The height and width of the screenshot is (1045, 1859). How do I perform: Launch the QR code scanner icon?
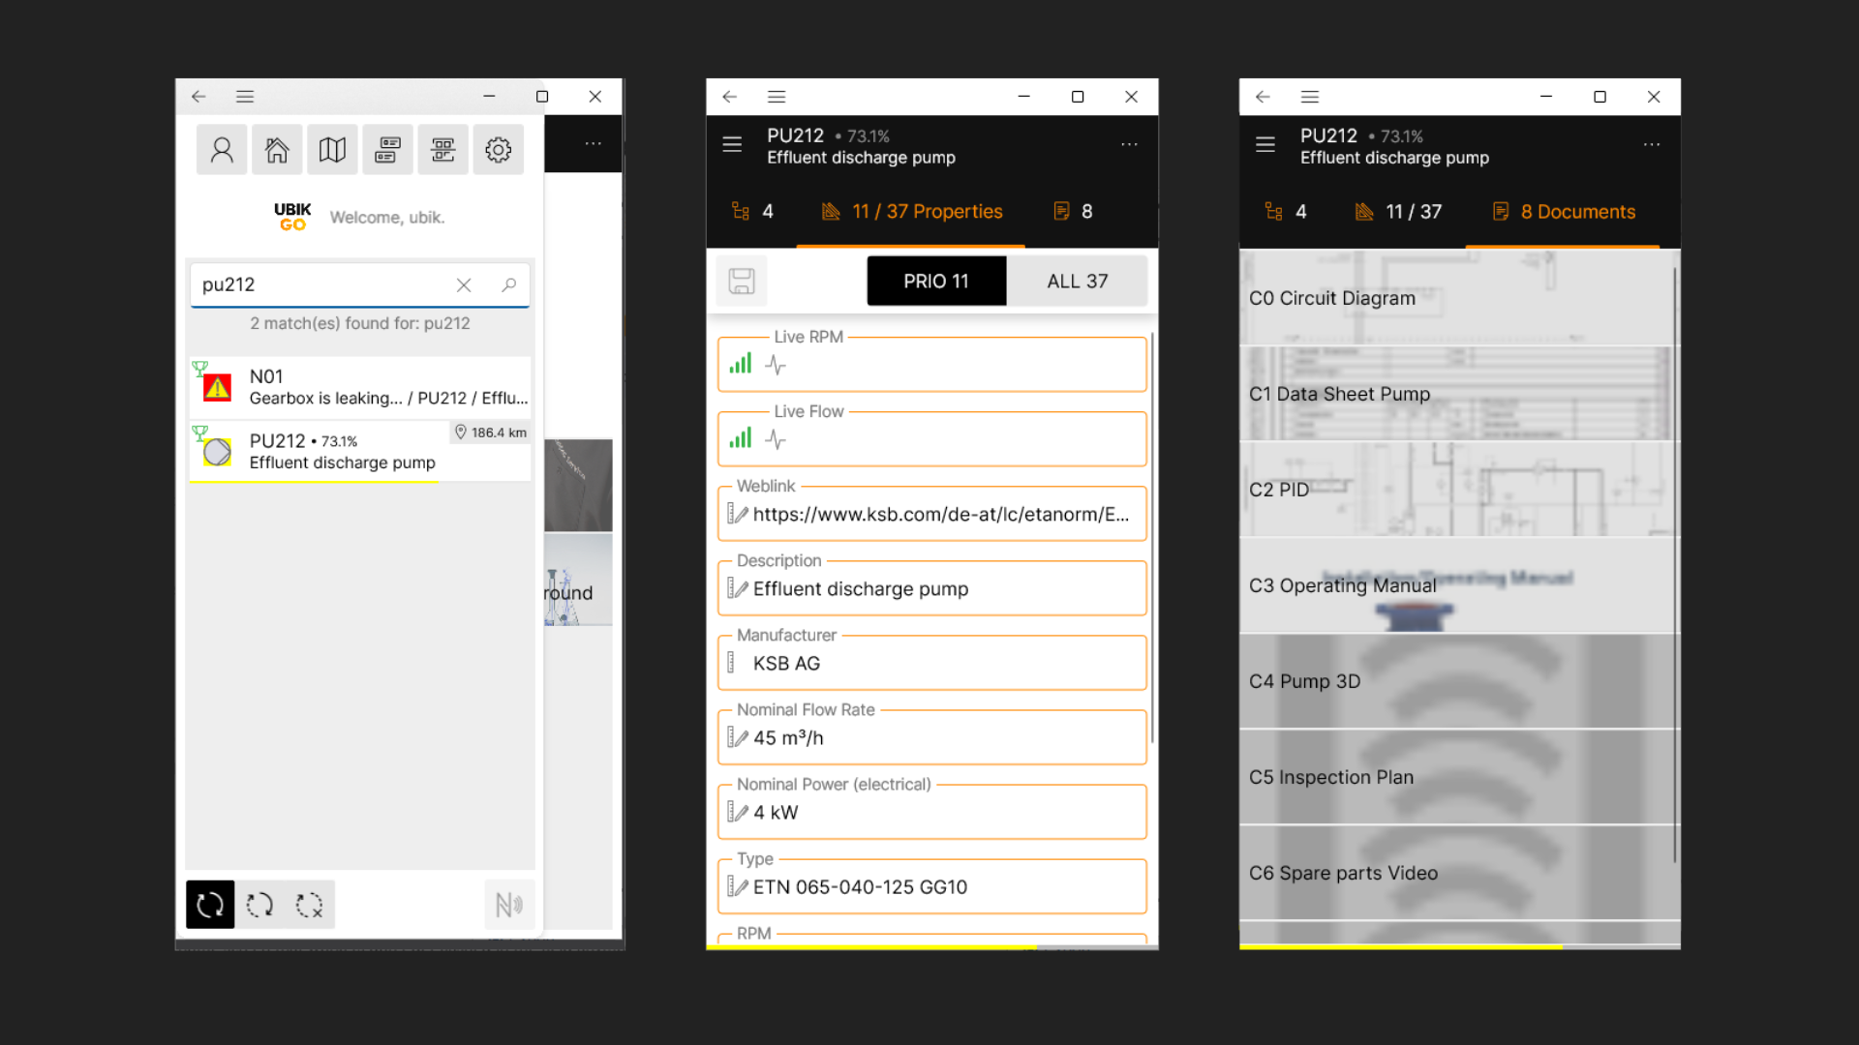442,149
